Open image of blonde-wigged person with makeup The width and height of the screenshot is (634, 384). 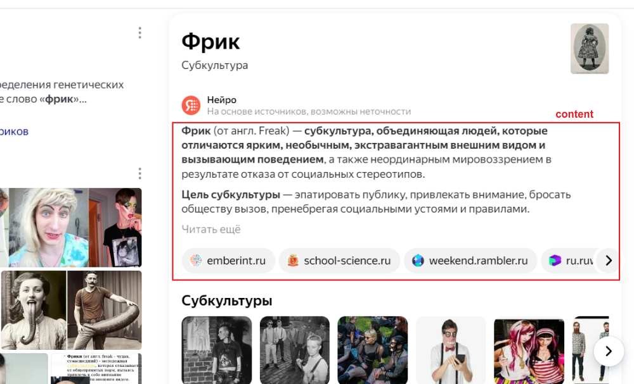[x=49, y=228]
